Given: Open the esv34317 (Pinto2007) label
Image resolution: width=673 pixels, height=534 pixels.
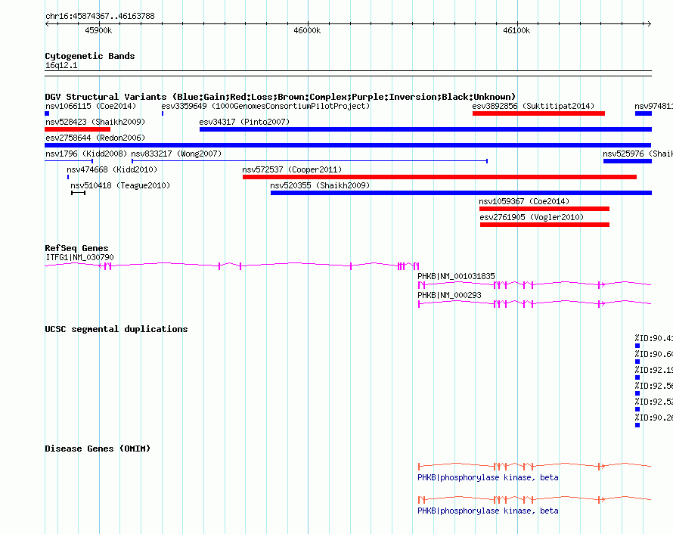Looking at the screenshot, I should tap(244, 122).
